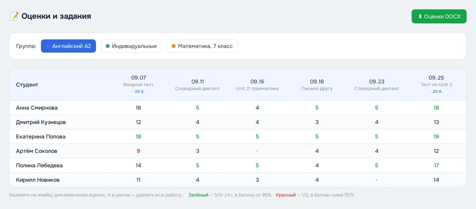Select the 09.25 Тест по Unit 3 header

tap(436, 85)
